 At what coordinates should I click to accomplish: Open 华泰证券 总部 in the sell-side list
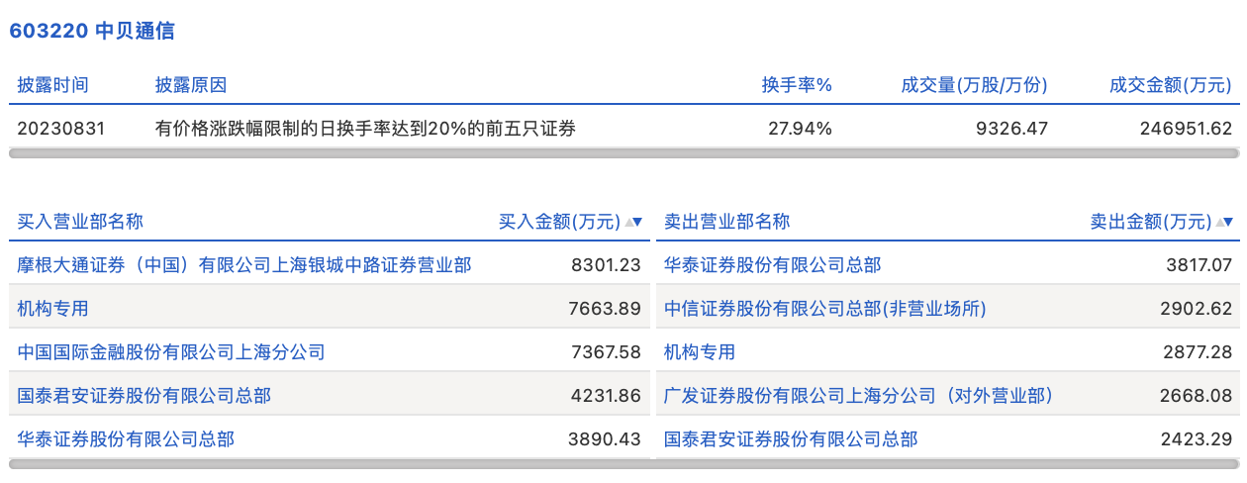pyautogui.click(x=772, y=265)
